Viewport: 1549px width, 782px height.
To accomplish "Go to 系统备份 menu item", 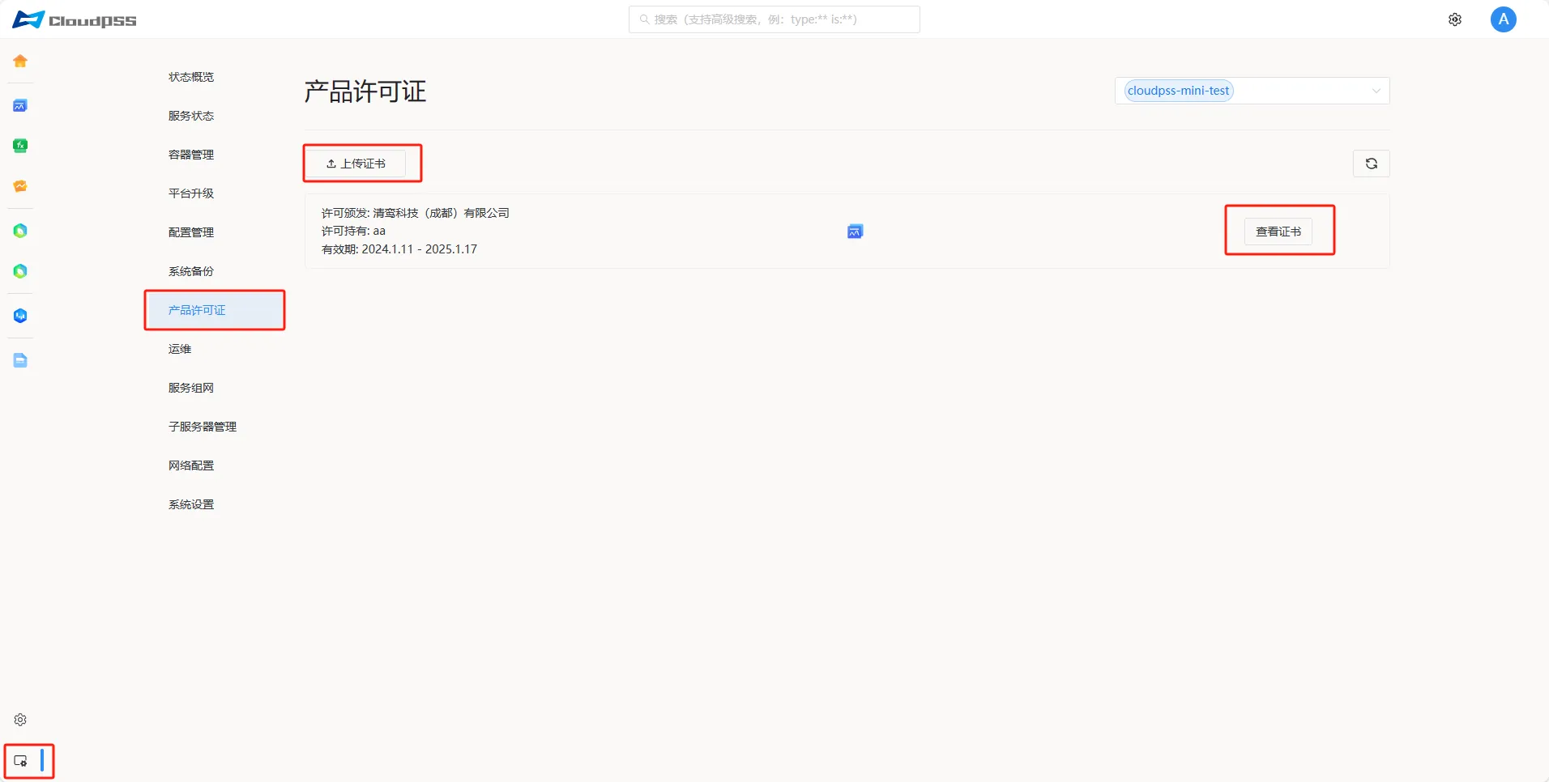I will (x=191, y=271).
